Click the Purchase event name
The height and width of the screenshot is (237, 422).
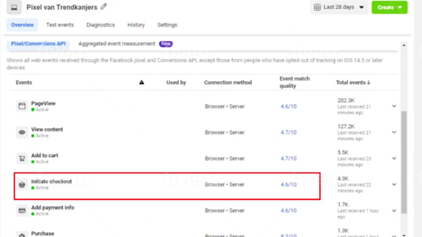click(43, 233)
